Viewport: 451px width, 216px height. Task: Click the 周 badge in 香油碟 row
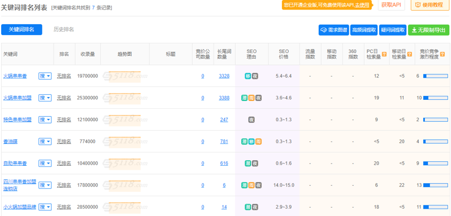point(259,142)
